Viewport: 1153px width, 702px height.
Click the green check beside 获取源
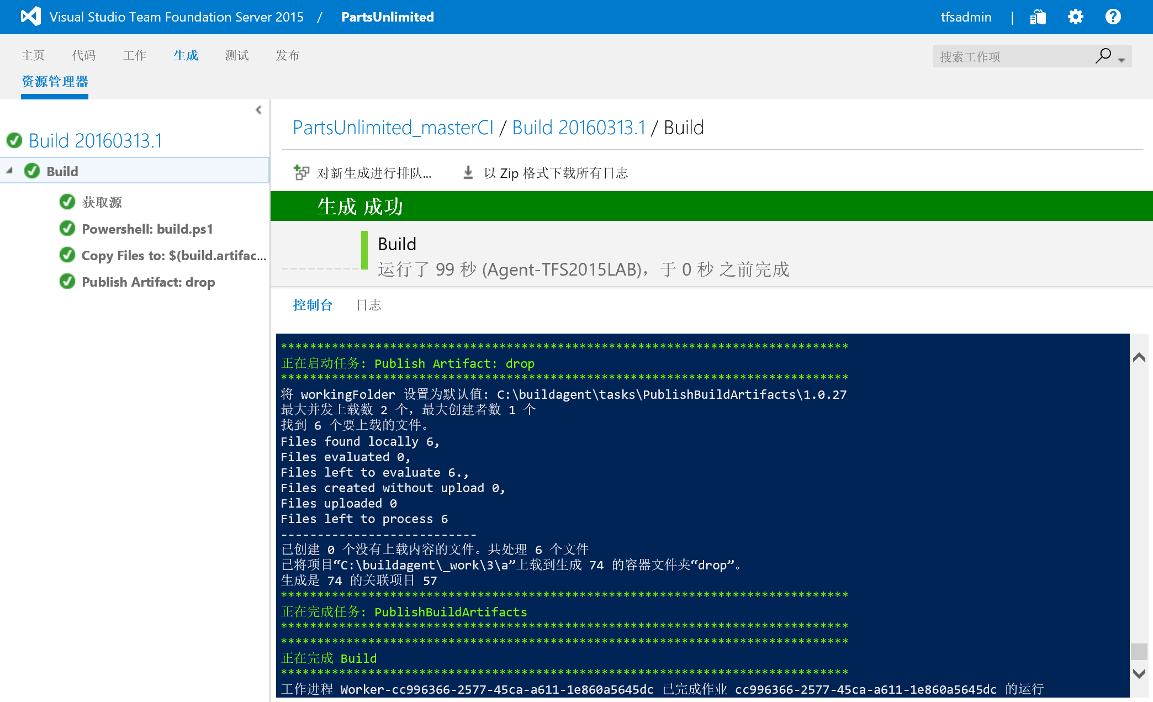[x=67, y=202]
